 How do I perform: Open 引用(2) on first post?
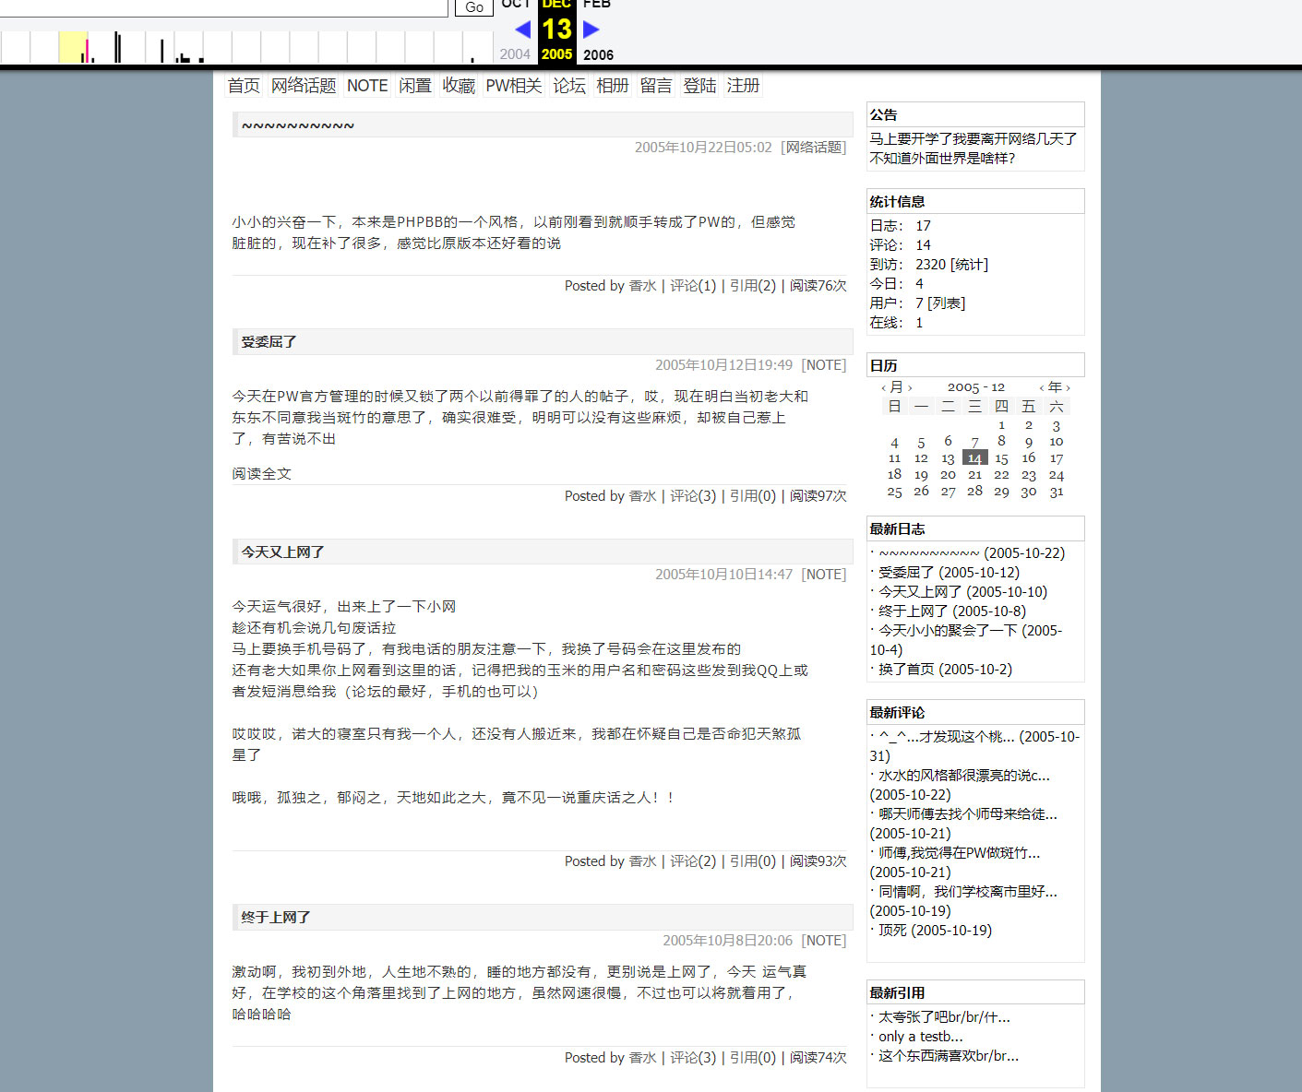click(753, 286)
